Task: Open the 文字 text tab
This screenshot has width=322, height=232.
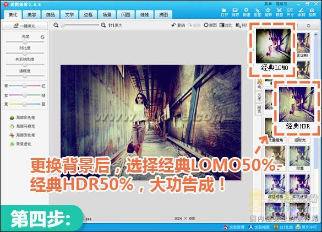Action: 69,14
